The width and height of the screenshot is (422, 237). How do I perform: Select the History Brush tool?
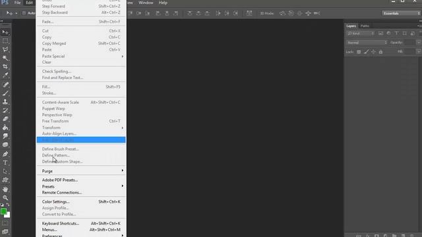[5, 111]
